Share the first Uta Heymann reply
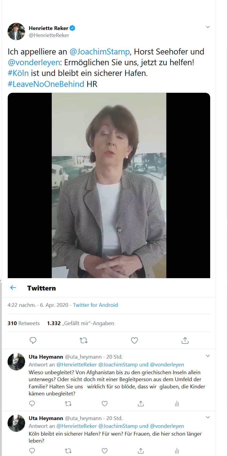227x456 pixels. click(141, 403)
